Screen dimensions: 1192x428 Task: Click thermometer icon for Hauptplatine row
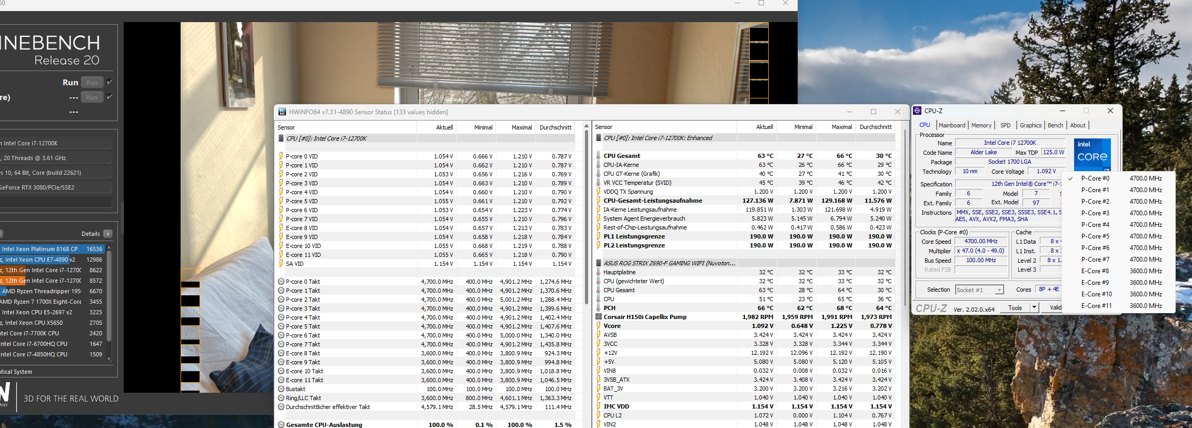(599, 272)
